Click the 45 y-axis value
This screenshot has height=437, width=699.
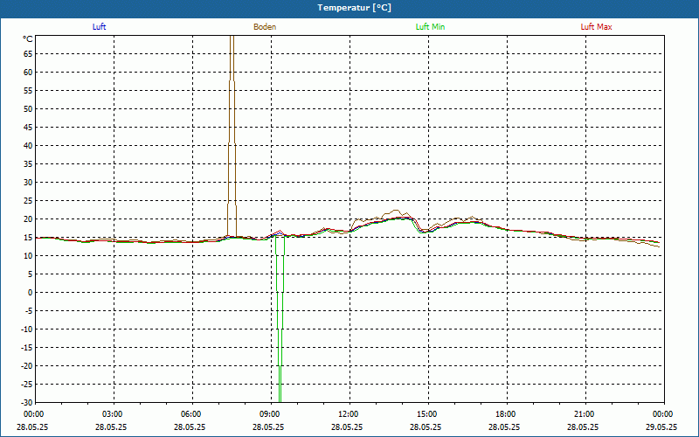[x=28, y=128]
